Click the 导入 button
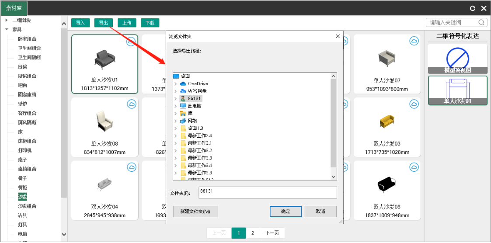 (80, 23)
